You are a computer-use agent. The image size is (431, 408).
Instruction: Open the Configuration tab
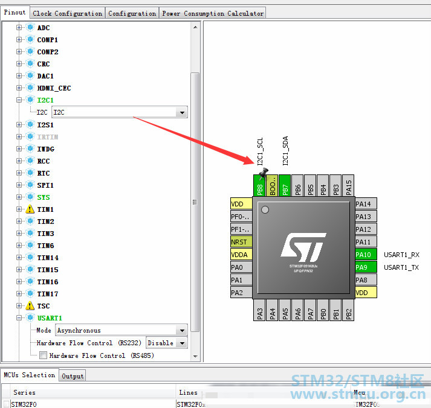pyautogui.click(x=132, y=13)
